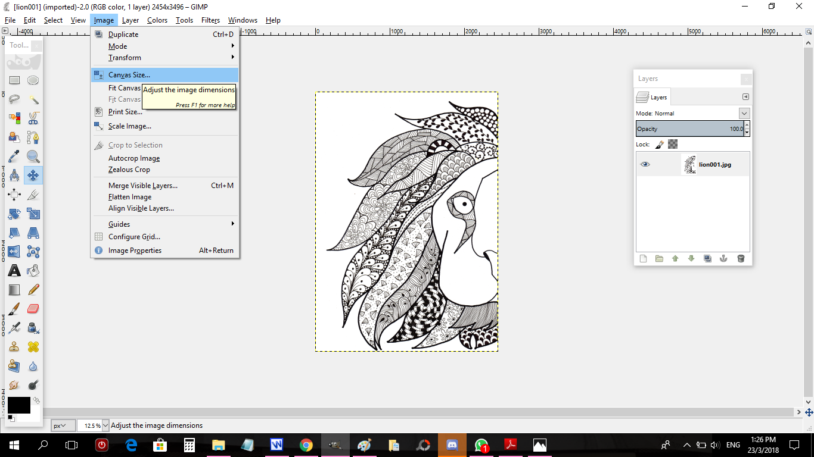This screenshot has width=814, height=457.
Task: Raise the layer with up arrow
Action: click(x=675, y=258)
